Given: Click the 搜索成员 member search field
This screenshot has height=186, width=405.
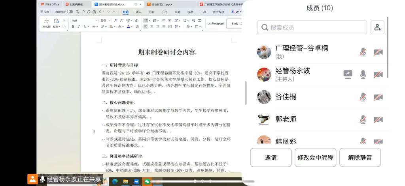Looking at the screenshot, I should 312,28.
